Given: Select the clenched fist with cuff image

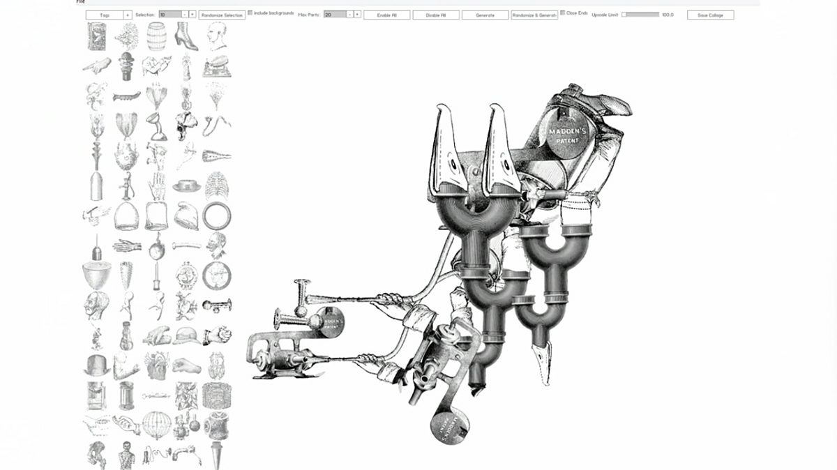Looking at the screenshot, I should pyautogui.click(x=217, y=335).
